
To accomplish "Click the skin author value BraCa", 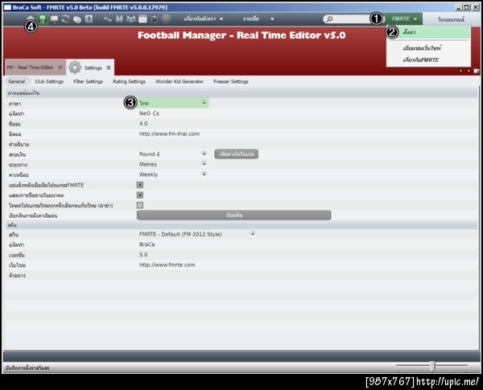I will (147, 244).
